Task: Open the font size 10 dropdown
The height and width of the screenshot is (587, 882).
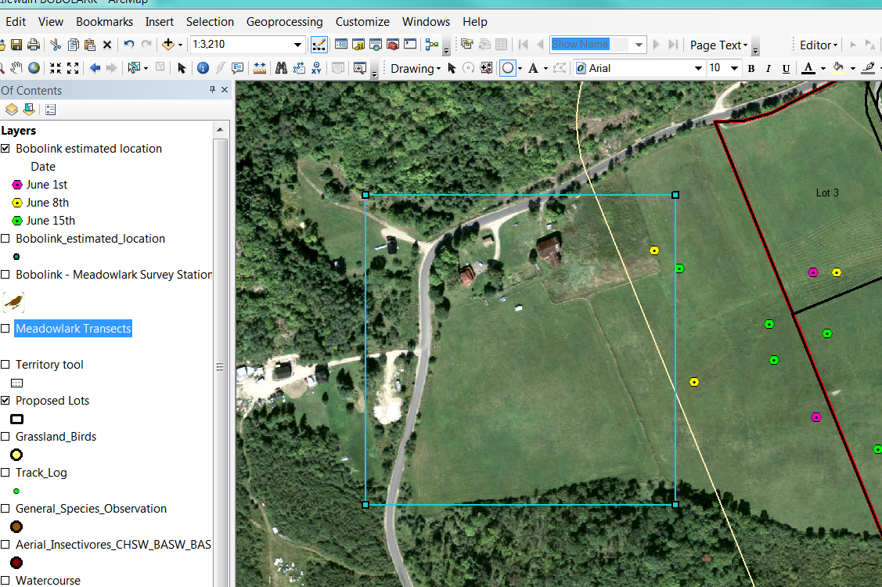Action: pos(734,69)
